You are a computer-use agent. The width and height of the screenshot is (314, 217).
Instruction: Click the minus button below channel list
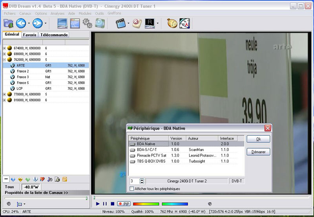tap(6, 179)
